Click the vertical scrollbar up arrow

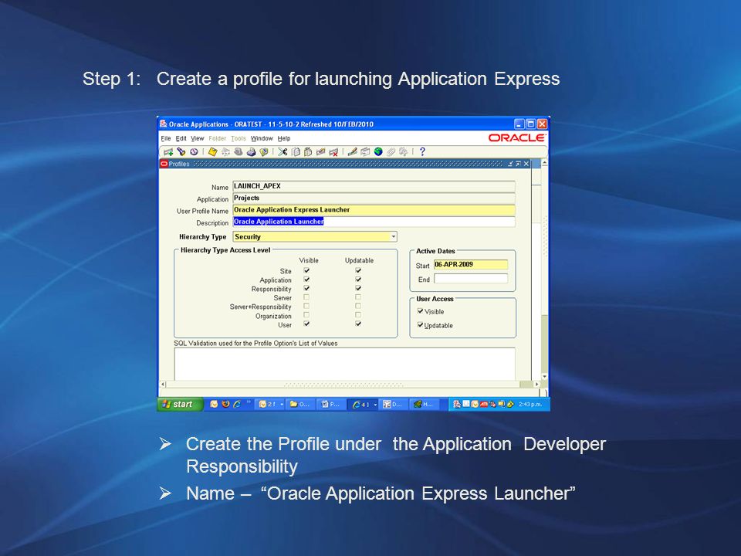tap(544, 162)
